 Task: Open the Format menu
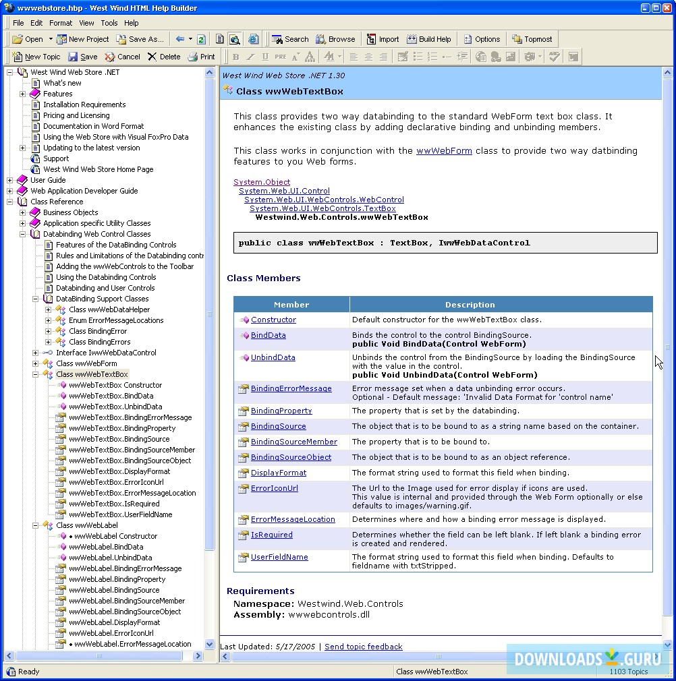[61, 22]
